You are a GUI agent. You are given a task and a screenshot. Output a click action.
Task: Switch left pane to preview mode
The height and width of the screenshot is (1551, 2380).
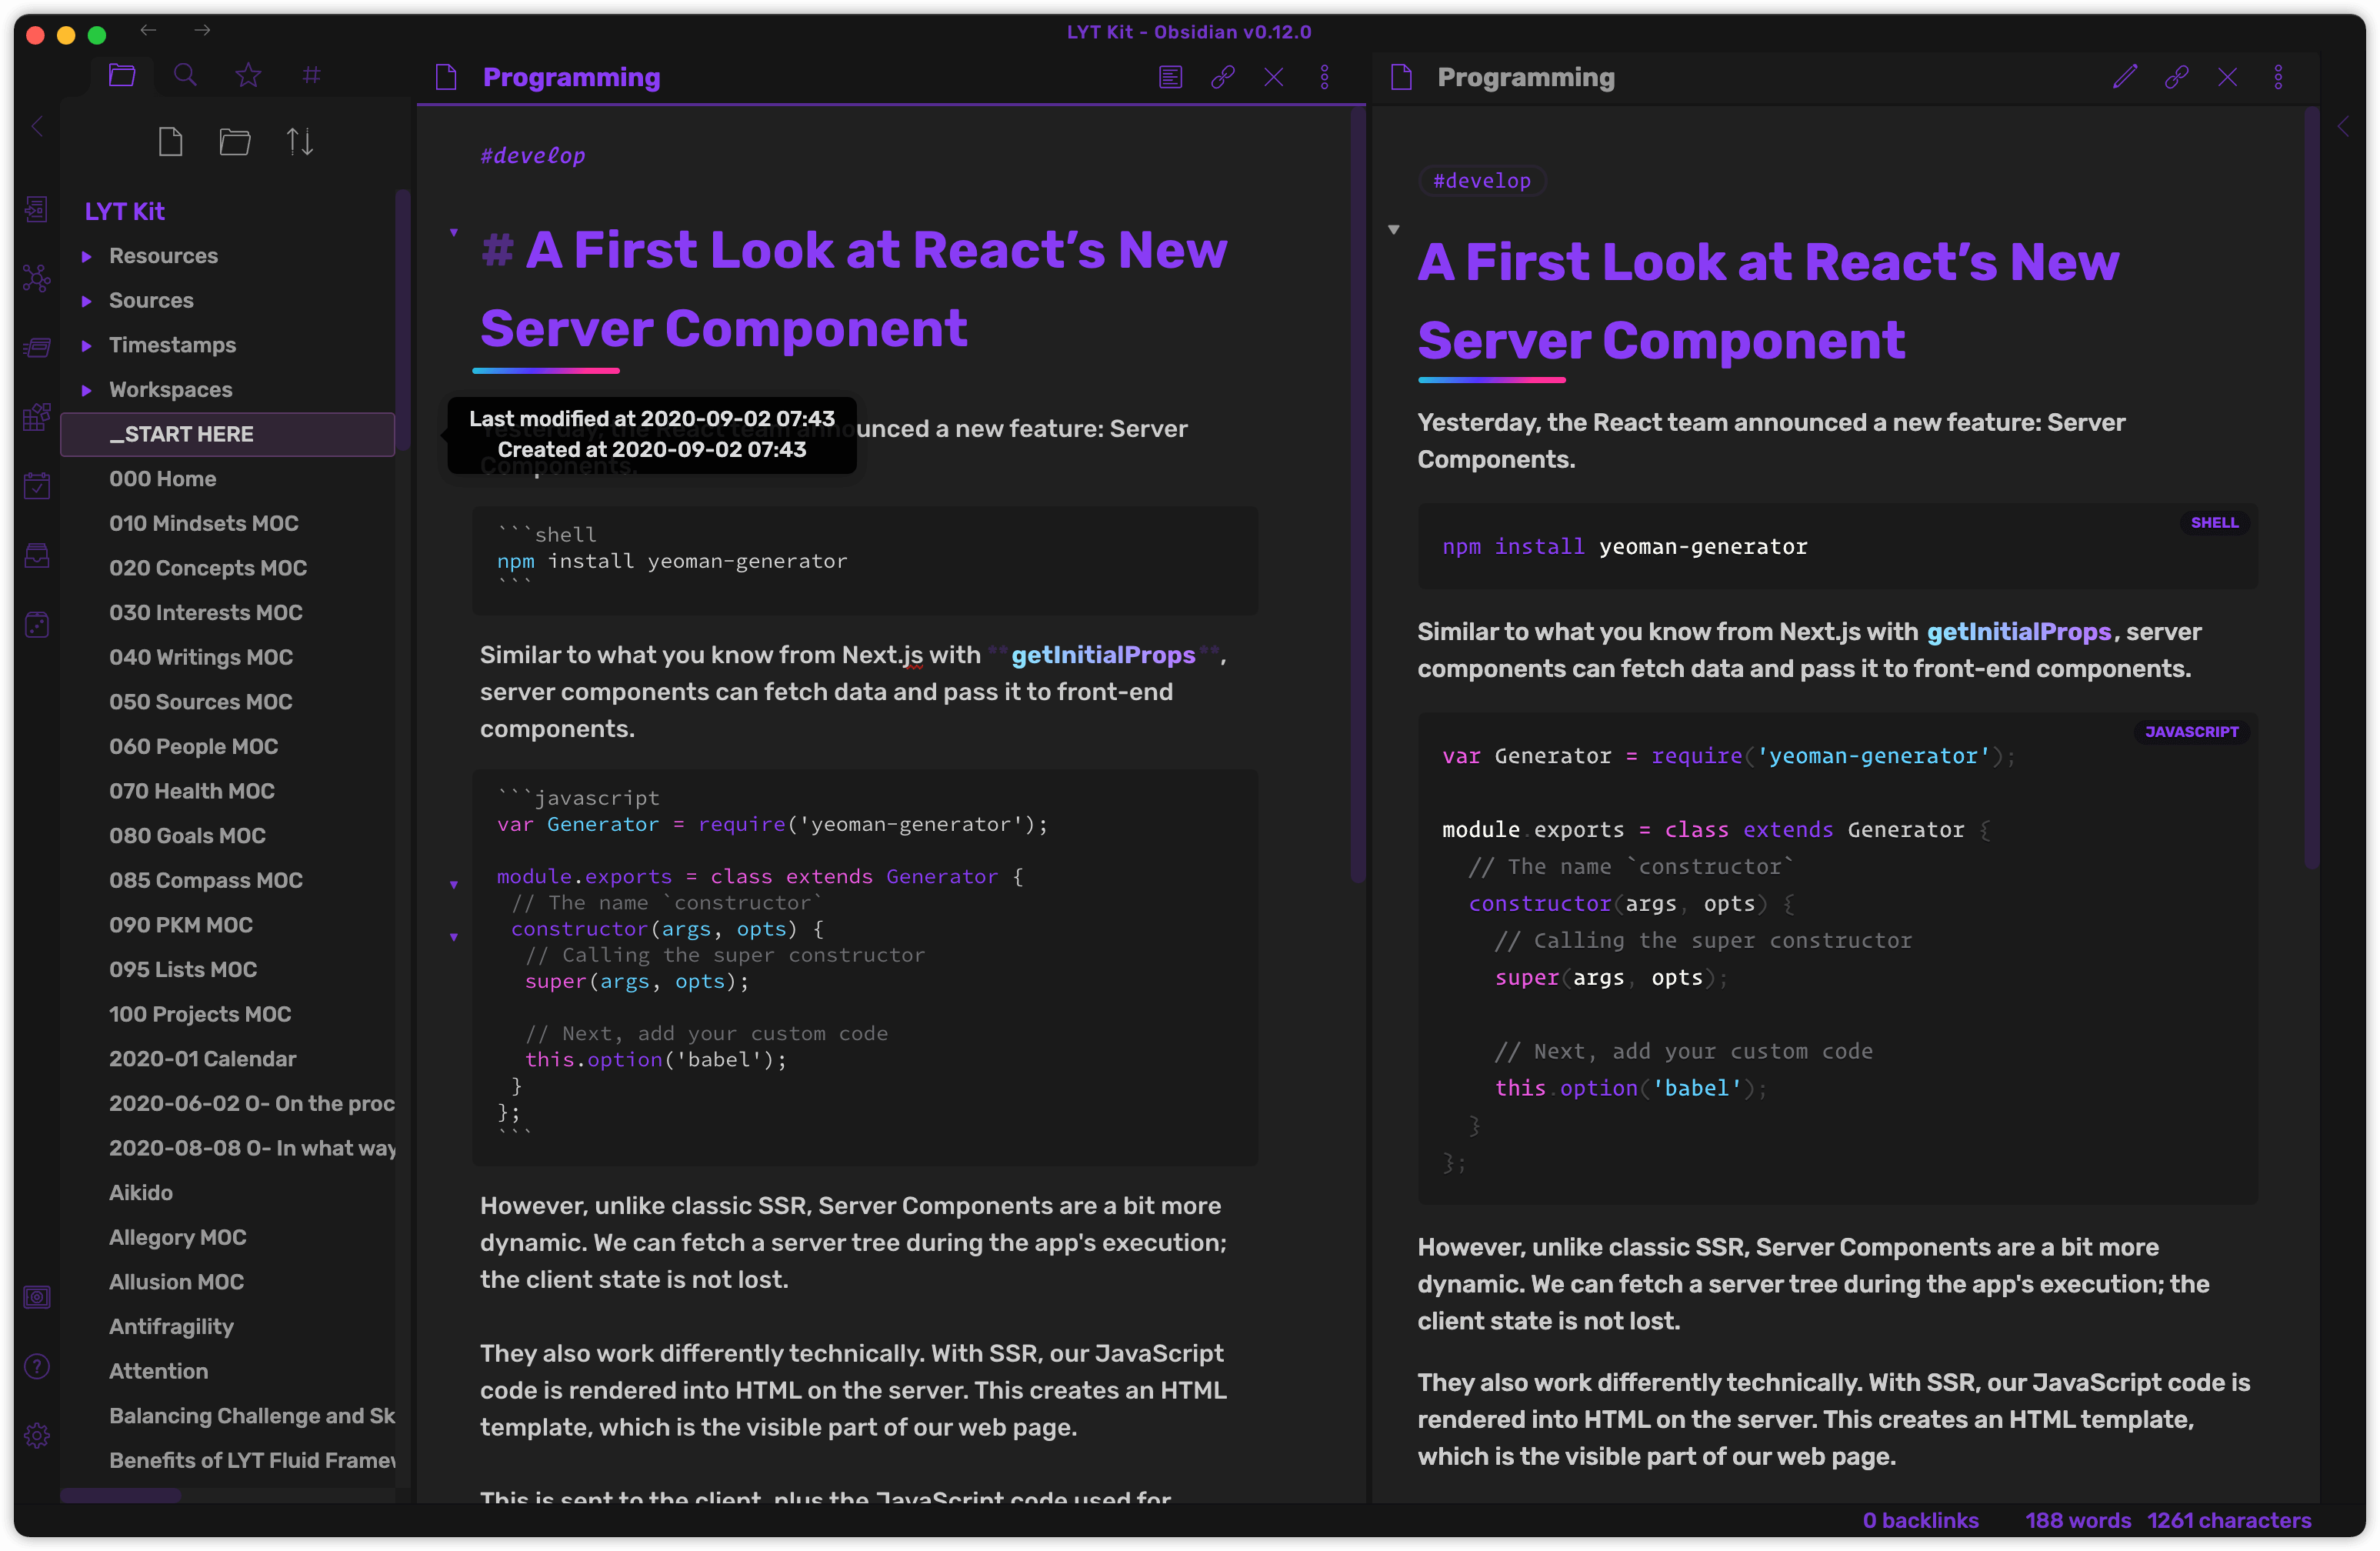click(x=1170, y=77)
